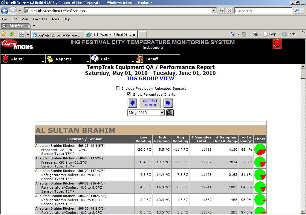This screenshot has height=215, width=306.
Task: Go to next month with right arrow
Action: coord(168,103)
